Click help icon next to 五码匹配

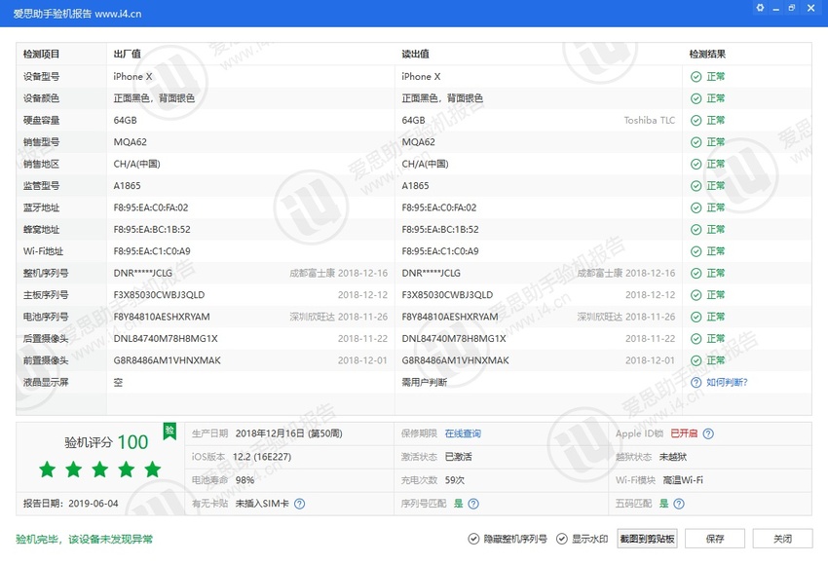[x=679, y=504]
